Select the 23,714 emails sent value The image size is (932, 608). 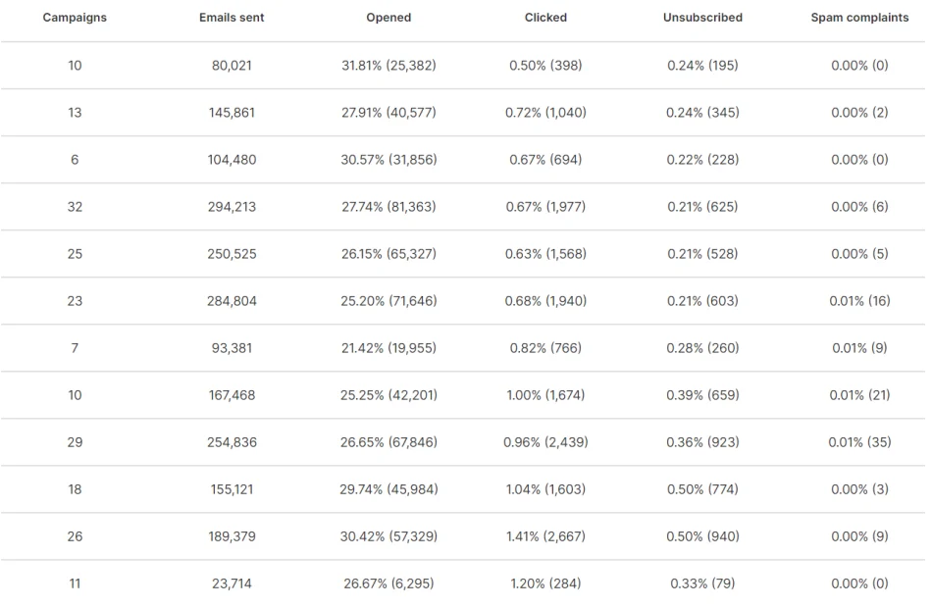pyautogui.click(x=232, y=583)
